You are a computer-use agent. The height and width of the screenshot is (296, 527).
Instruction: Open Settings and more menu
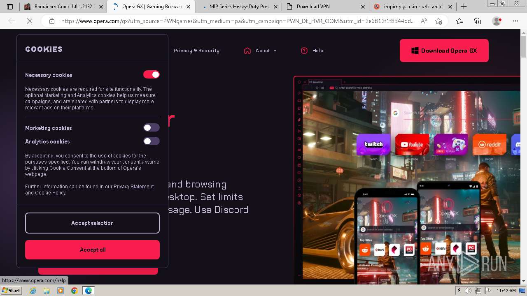515,21
